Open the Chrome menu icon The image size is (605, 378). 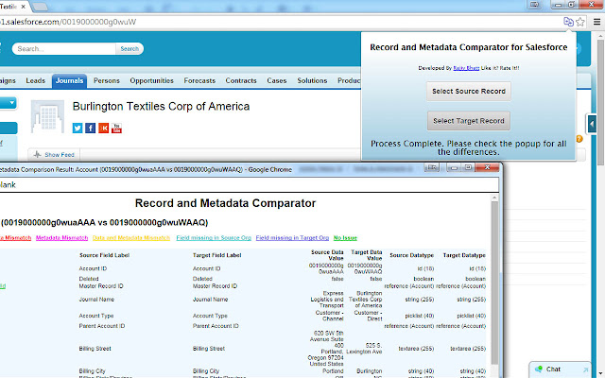click(596, 21)
